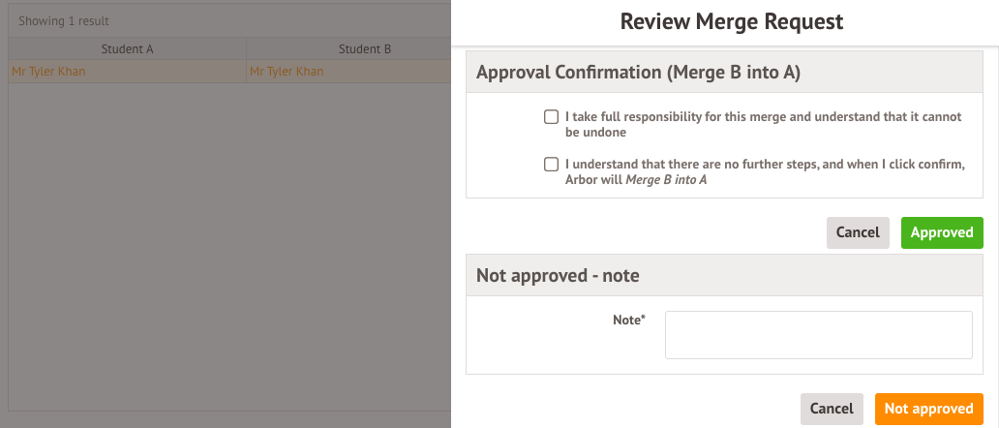Screen dimensions: 999x428
Task: Click the 'I take full responsibility' label text
Action: pyautogui.click(x=763, y=125)
